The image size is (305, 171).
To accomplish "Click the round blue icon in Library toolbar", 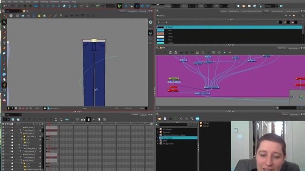I will 197,119.
